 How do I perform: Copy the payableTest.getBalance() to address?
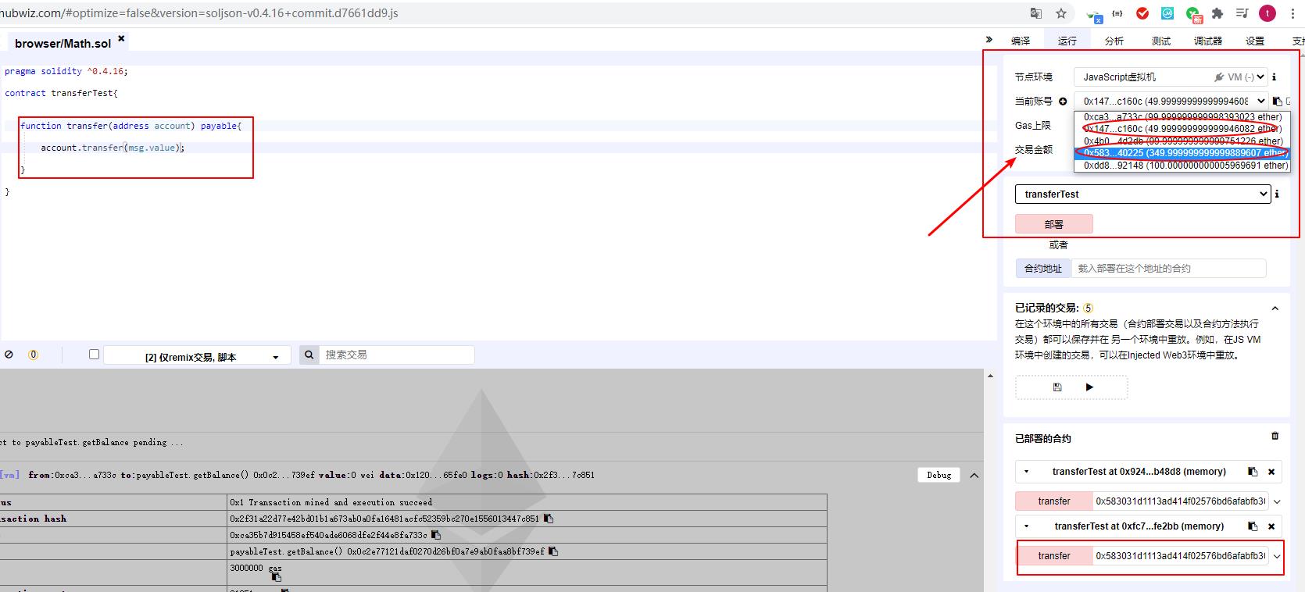[553, 551]
